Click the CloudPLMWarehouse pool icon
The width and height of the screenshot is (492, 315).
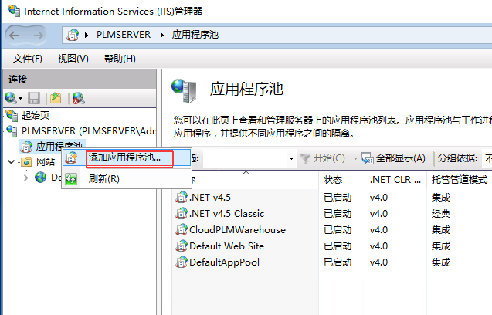point(182,229)
